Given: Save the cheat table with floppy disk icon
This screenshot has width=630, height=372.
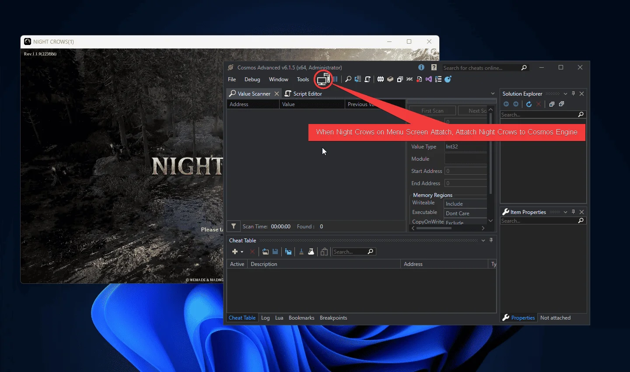Looking at the screenshot, I should [275, 251].
